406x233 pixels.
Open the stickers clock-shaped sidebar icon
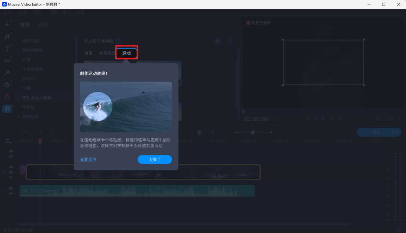tap(7, 85)
